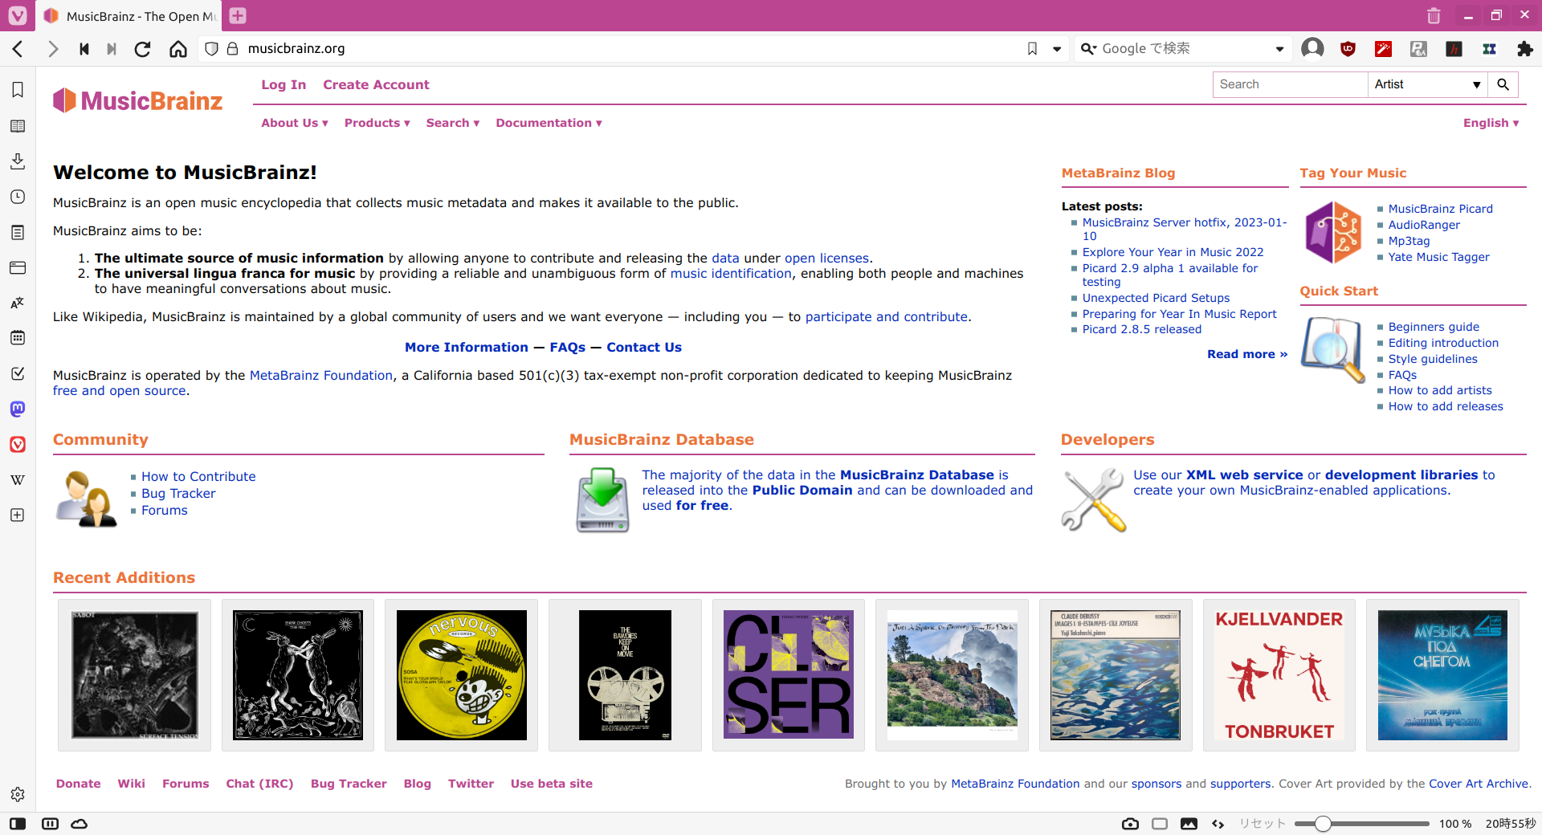Open the English language dropdown
Viewport: 1542px width, 835px height.
[1491, 123]
